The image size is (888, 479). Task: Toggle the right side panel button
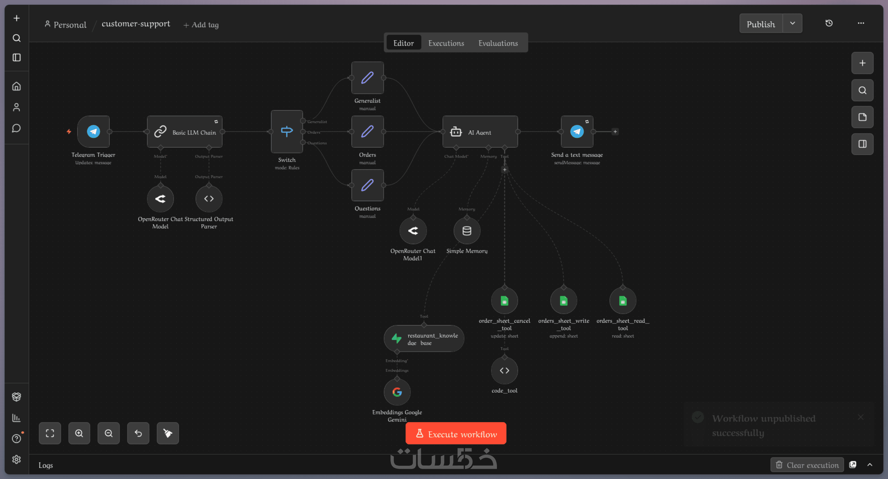(x=862, y=144)
